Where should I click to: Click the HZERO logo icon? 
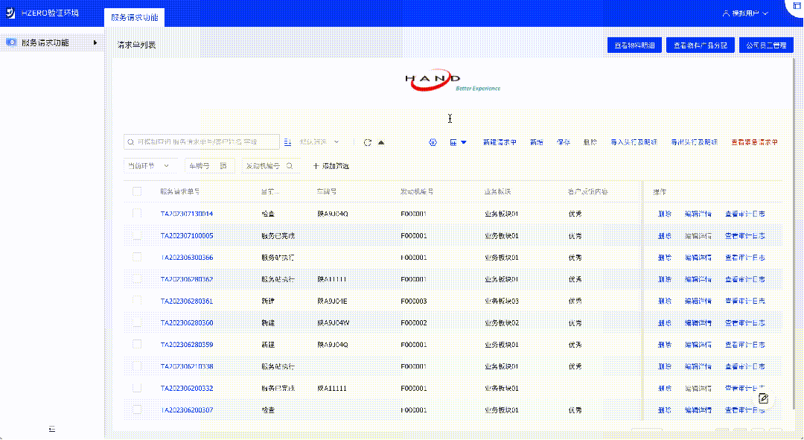(10, 13)
